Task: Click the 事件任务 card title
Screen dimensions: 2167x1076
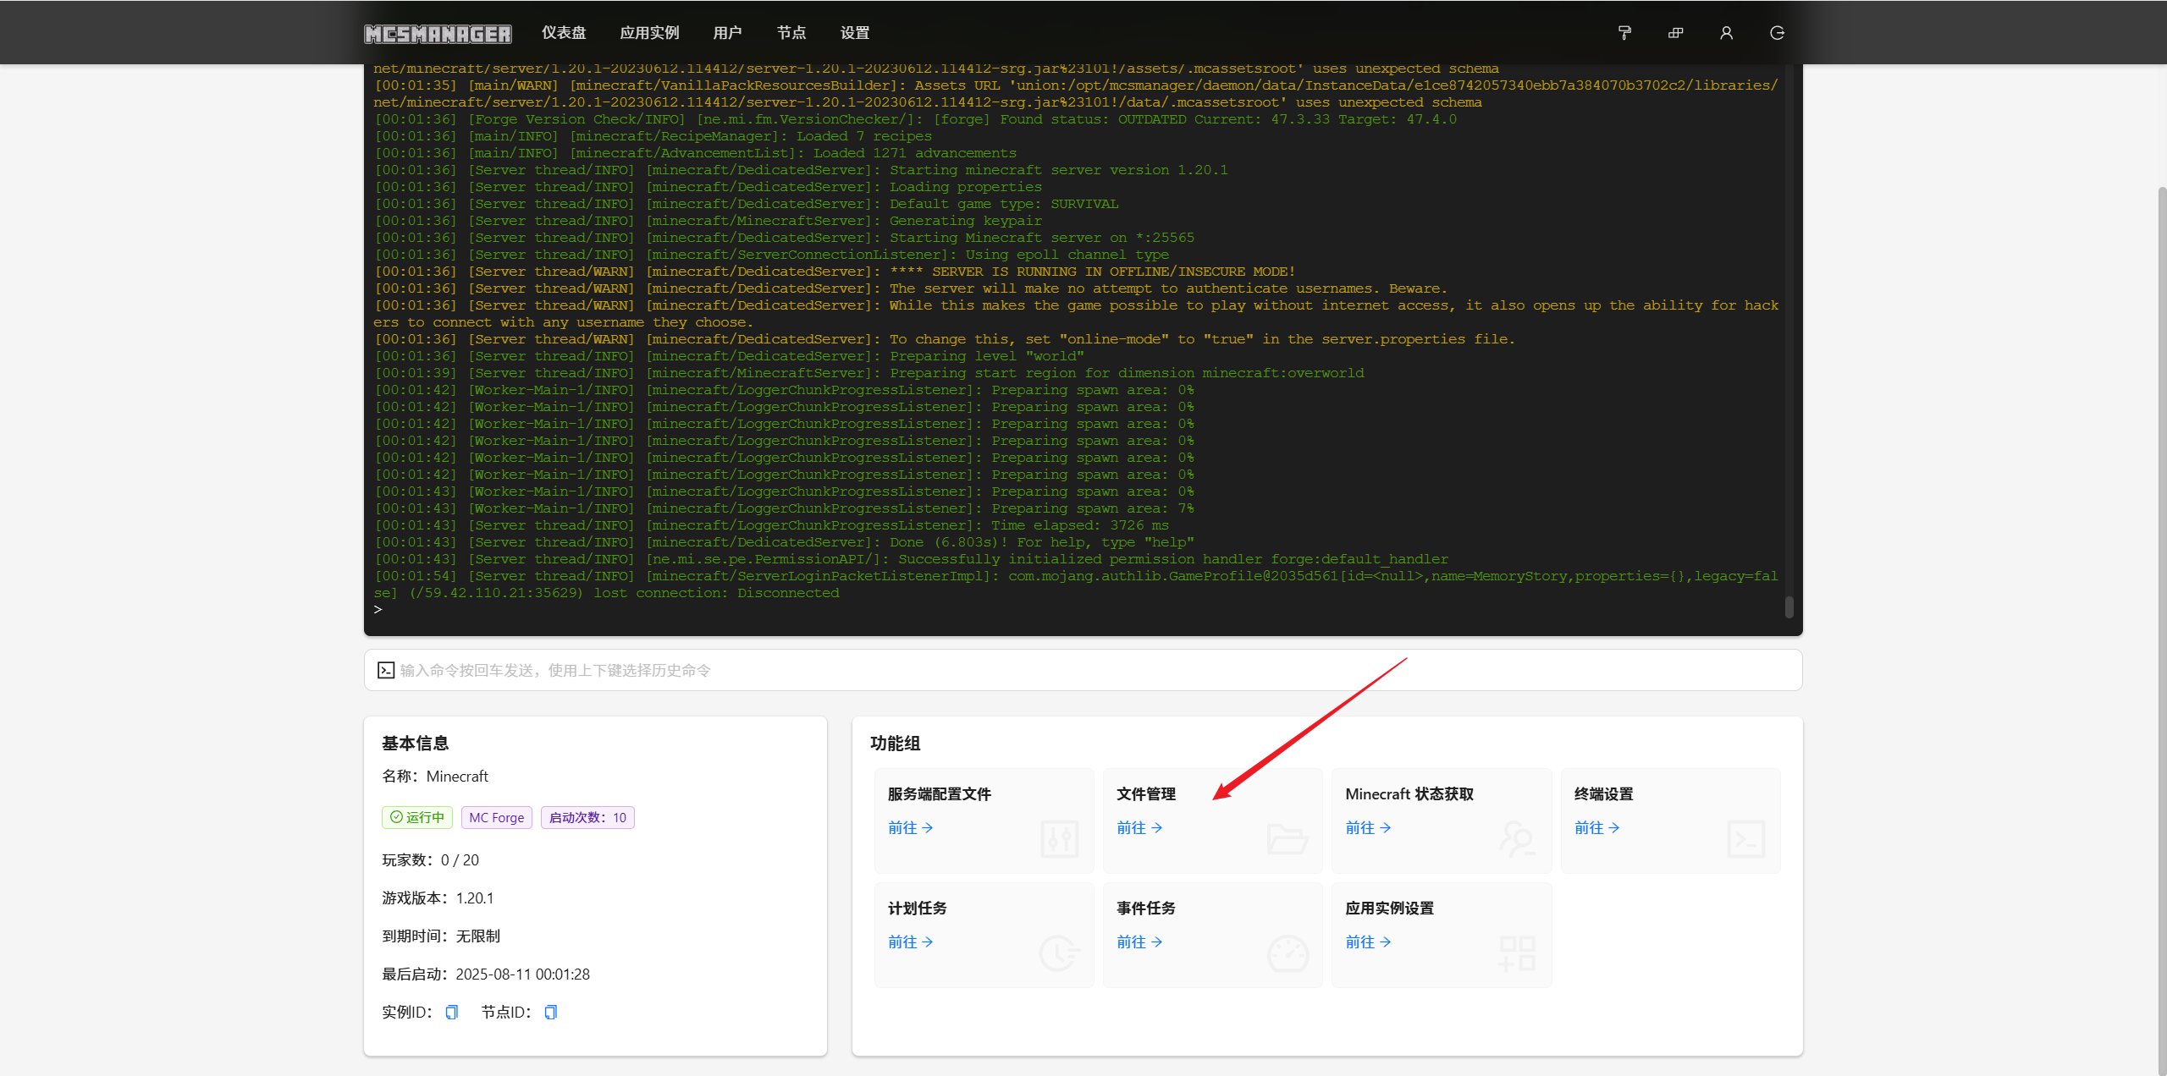Action: tap(1146, 909)
